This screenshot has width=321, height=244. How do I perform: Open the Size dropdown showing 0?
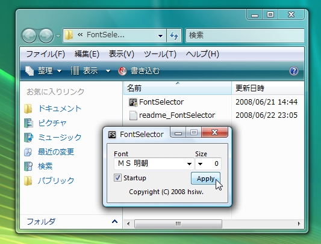click(x=208, y=163)
